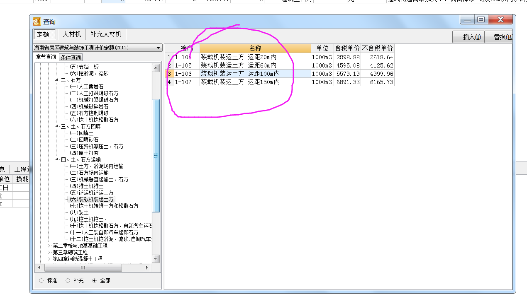Click price cell 2898.88
This screenshot has width=527, height=294.
click(x=347, y=57)
